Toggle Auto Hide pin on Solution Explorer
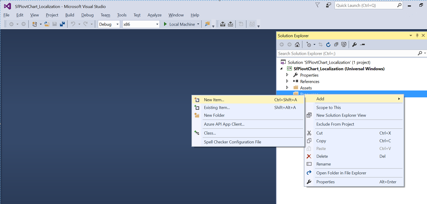 pos(417,36)
